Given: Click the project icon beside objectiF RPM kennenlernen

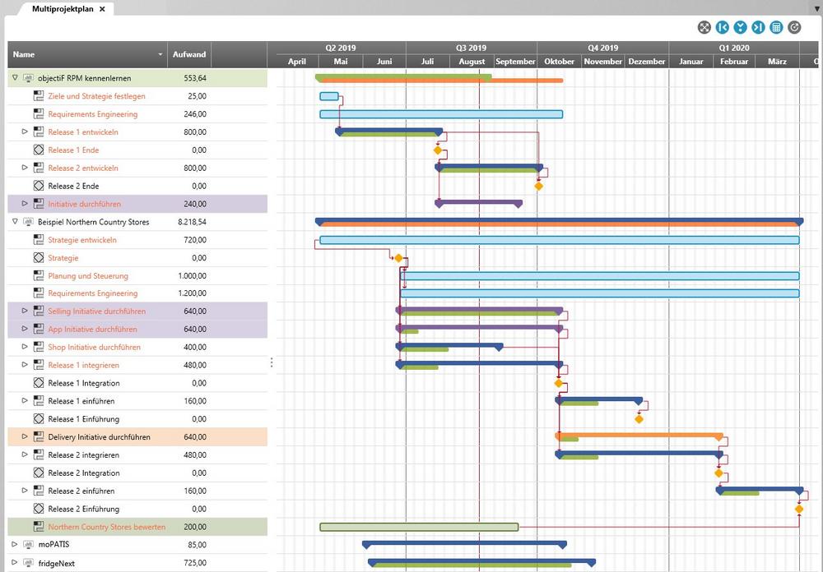Looking at the screenshot, I should tap(28, 78).
